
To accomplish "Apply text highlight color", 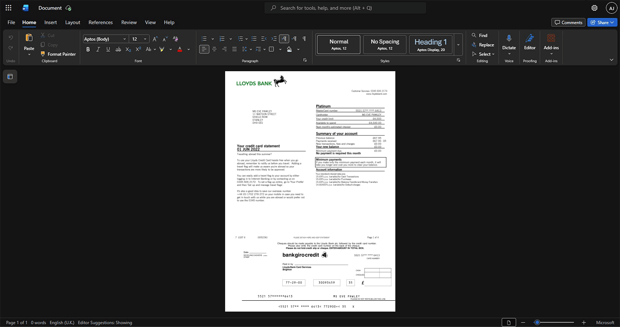I will click(162, 49).
